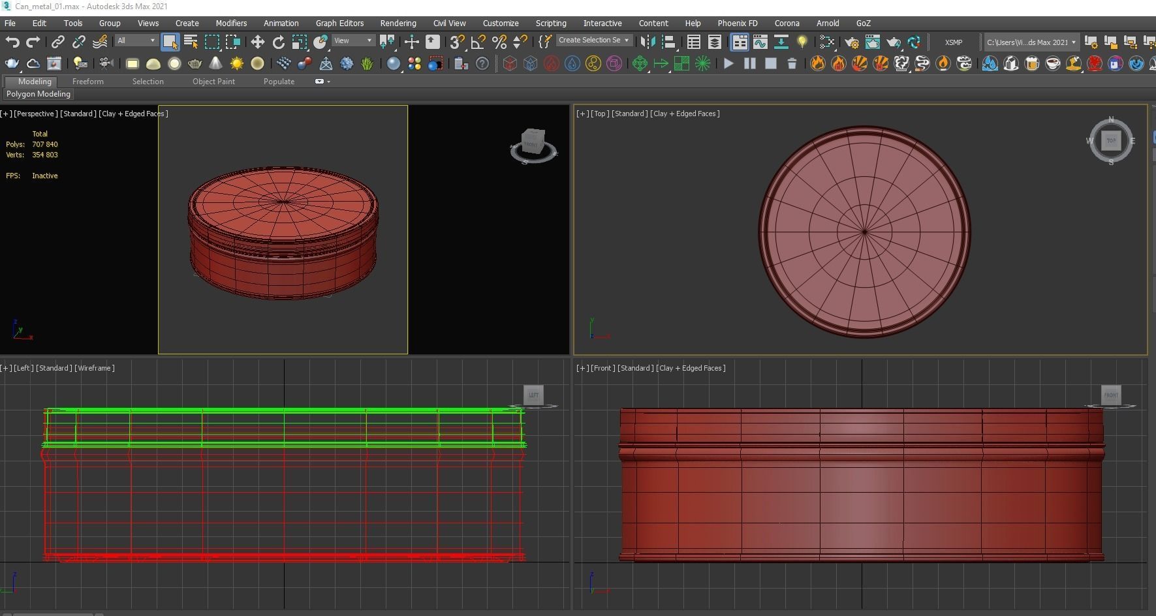
Task: Open Create Selection Set dropdown
Action: point(594,40)
